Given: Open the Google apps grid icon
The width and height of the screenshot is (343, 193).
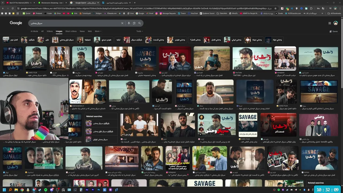Looking at the screenshot, I should pos(330,23).
